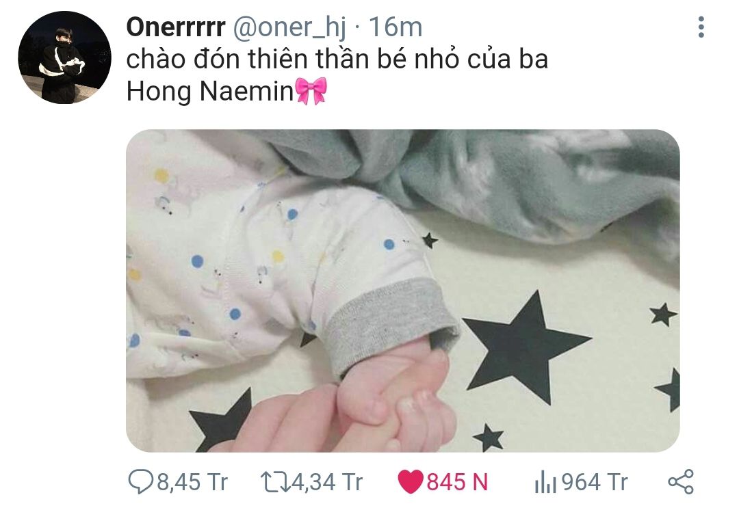The image size is (739, 508).
Task: Click the 845 N likes count
Action: point(457,482)
